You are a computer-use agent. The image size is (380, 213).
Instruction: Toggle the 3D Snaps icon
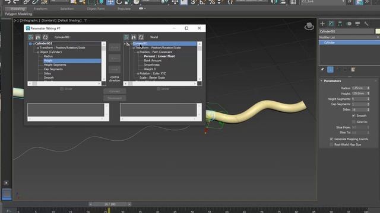coord(193,2)
